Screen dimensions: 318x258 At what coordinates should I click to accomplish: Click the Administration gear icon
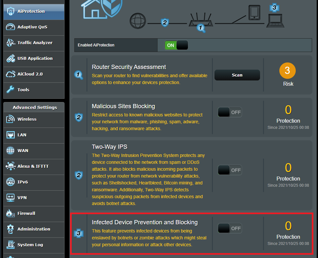pos(10,229)
